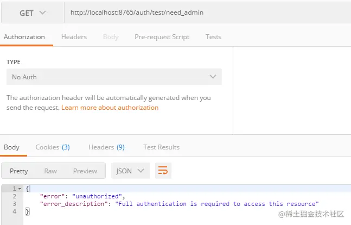Select the response Body tab

point(11,147)
